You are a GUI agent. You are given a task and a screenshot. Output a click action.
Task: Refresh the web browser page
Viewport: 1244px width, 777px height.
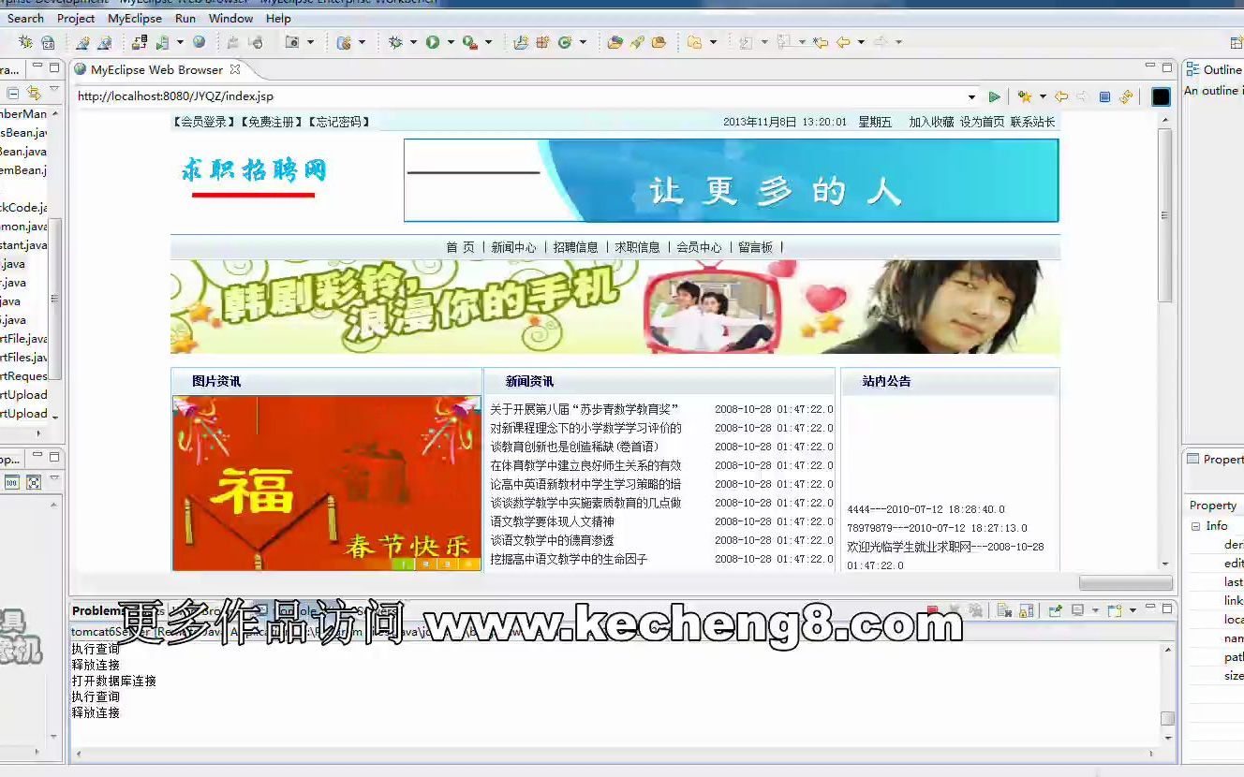click(1126, 96)
